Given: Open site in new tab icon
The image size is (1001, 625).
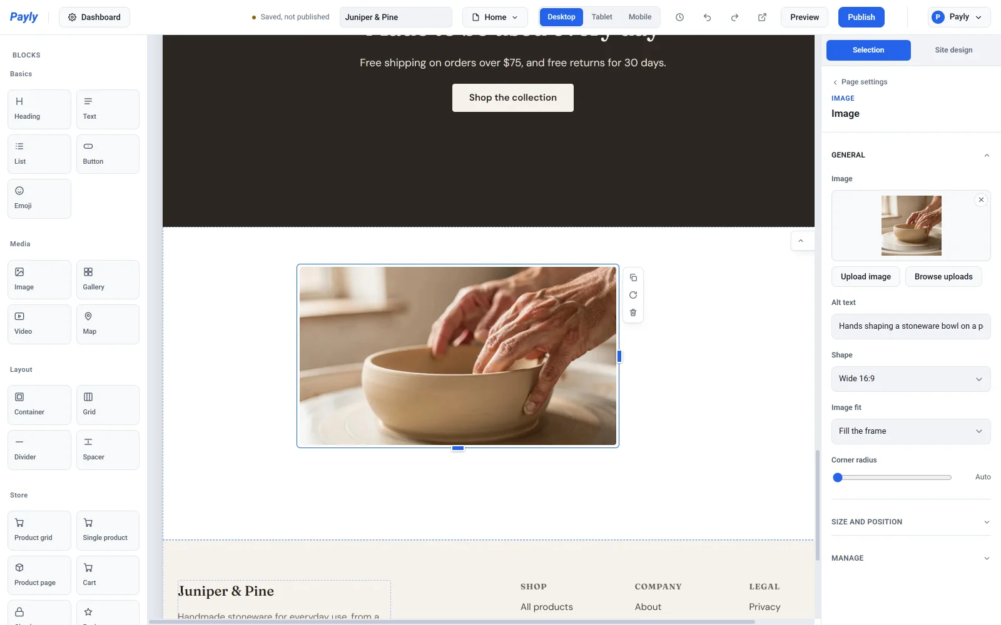Looking at the screenshot, I should 762,17.
